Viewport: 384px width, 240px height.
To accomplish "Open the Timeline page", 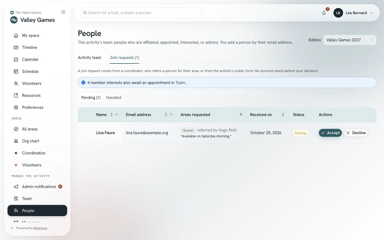I will [x=37, y=47].
